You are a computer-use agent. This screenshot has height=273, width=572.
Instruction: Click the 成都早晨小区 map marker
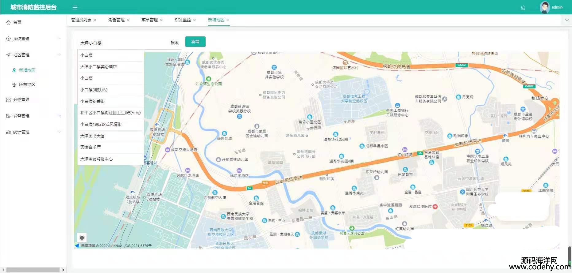(x=362, y=146)
